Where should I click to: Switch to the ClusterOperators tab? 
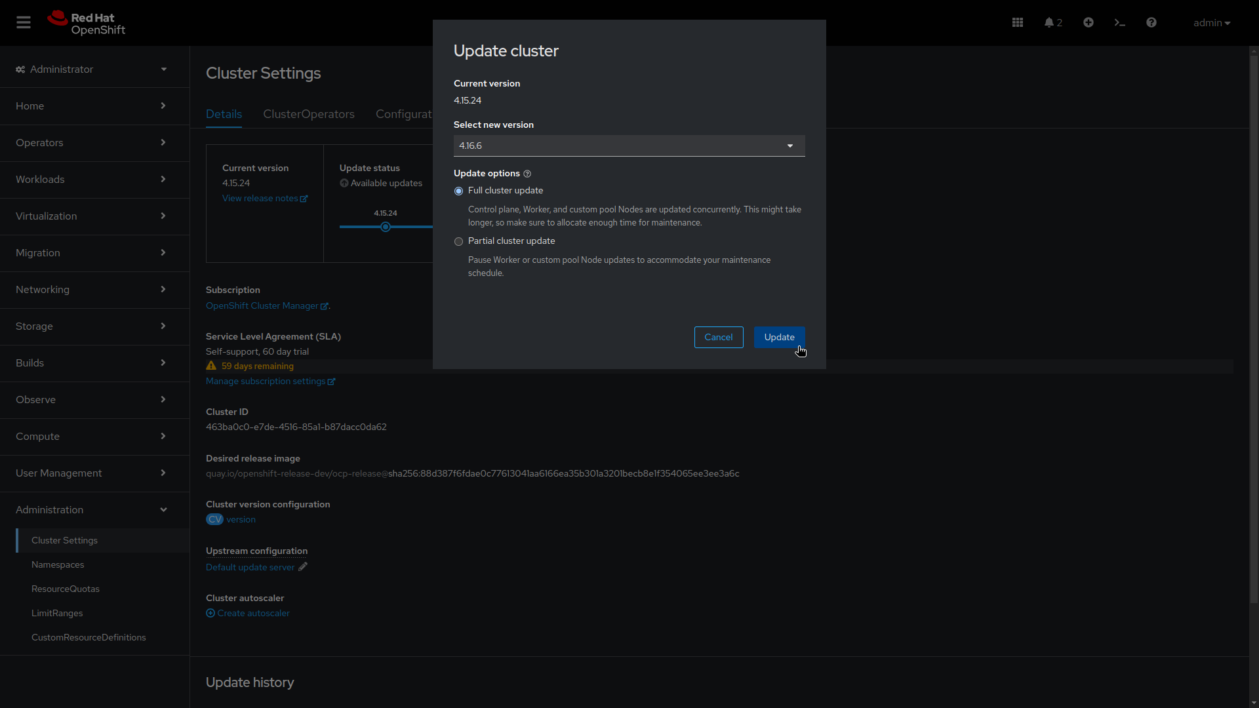(309, 114)
